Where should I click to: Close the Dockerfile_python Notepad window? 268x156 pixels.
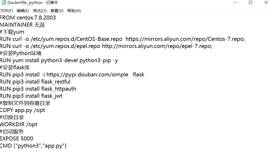tap(265, 3)
